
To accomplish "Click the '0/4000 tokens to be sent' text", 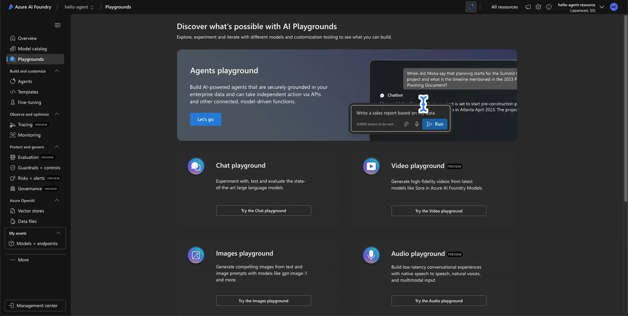I will 375,124.
